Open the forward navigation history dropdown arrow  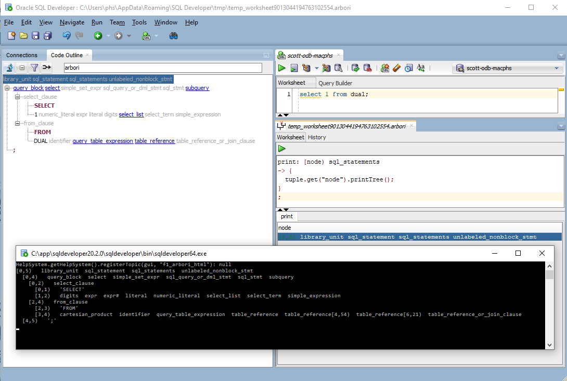tap(128, 36)
